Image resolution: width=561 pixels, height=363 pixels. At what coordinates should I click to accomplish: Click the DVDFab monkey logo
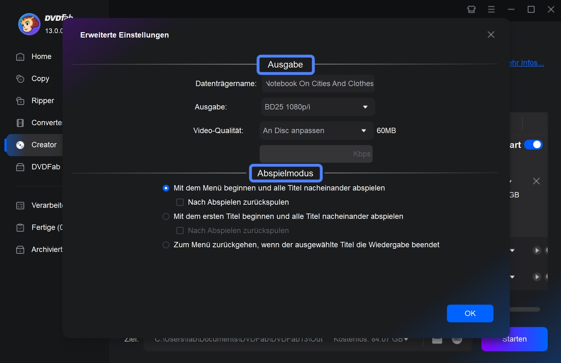(x=29, y=24)
